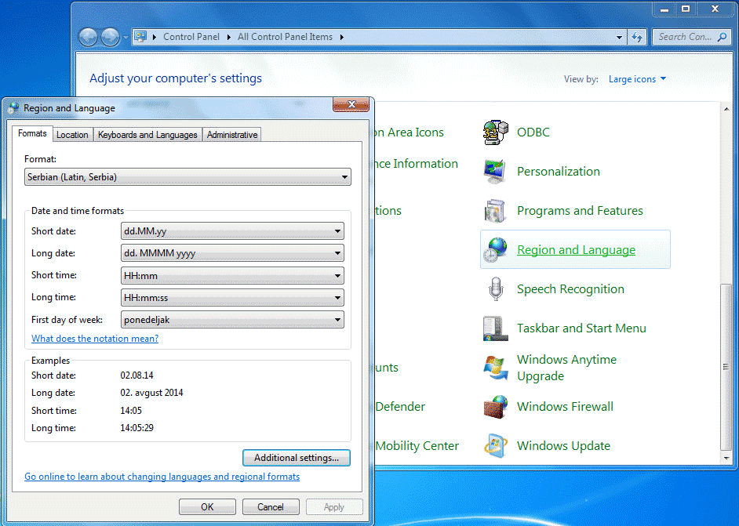Open the Administrative tab

[231, 135]
